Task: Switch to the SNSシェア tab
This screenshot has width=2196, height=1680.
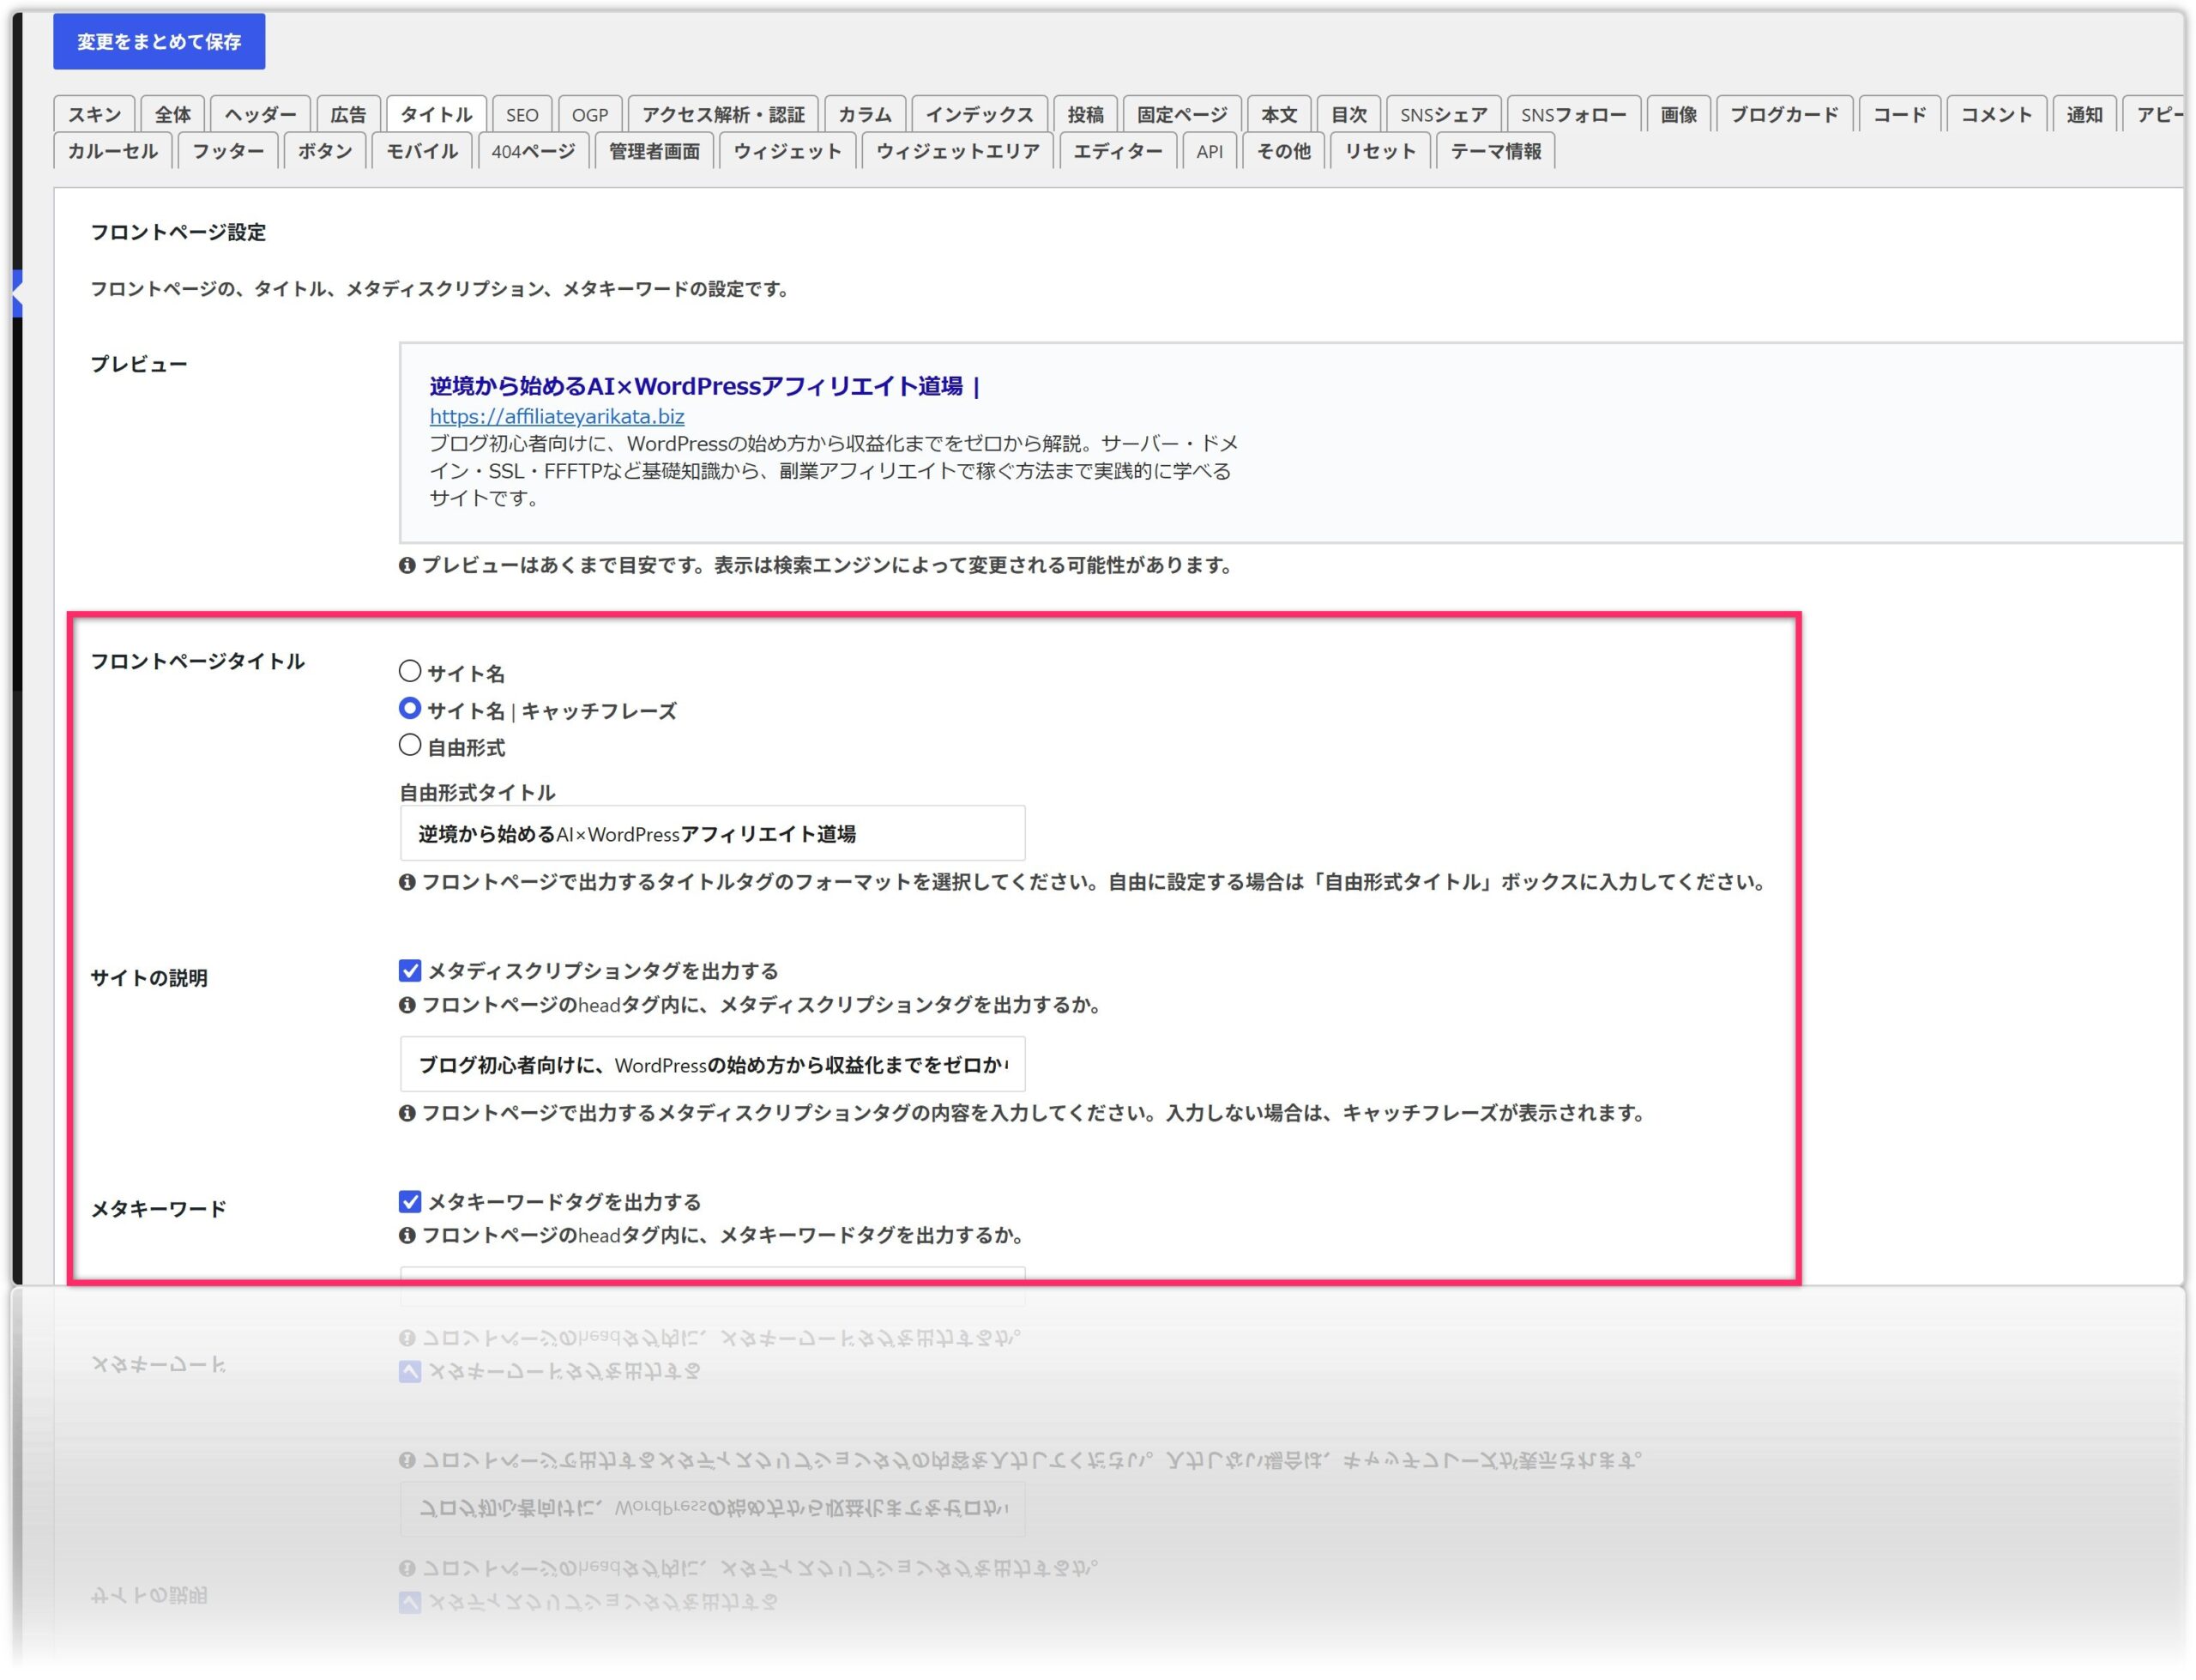Action: pos(1444,114)
